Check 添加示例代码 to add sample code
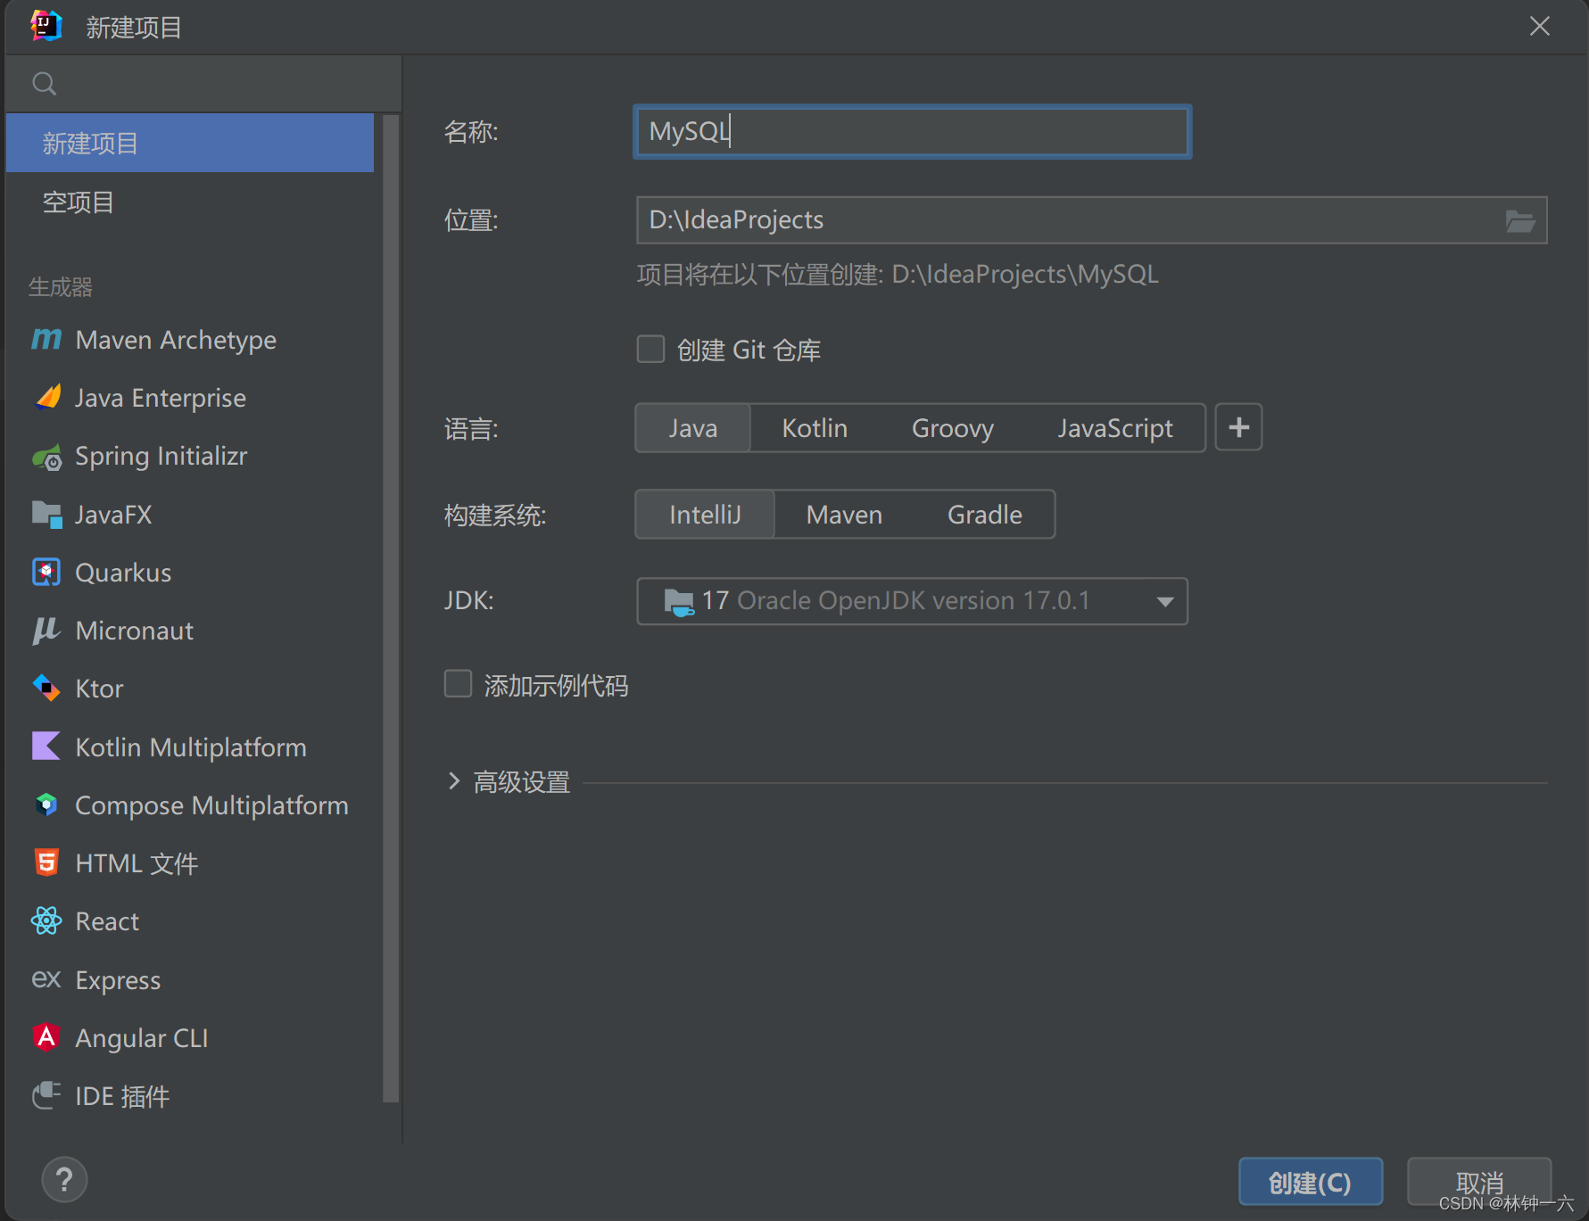Image resolution: width=1589 pixels, height=1221 pixels. (458, 683)
